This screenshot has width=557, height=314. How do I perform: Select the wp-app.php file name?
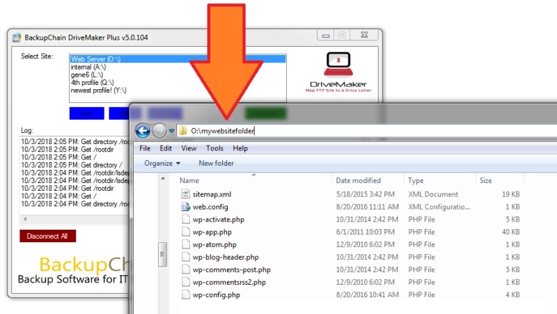(x=212, y=232)
